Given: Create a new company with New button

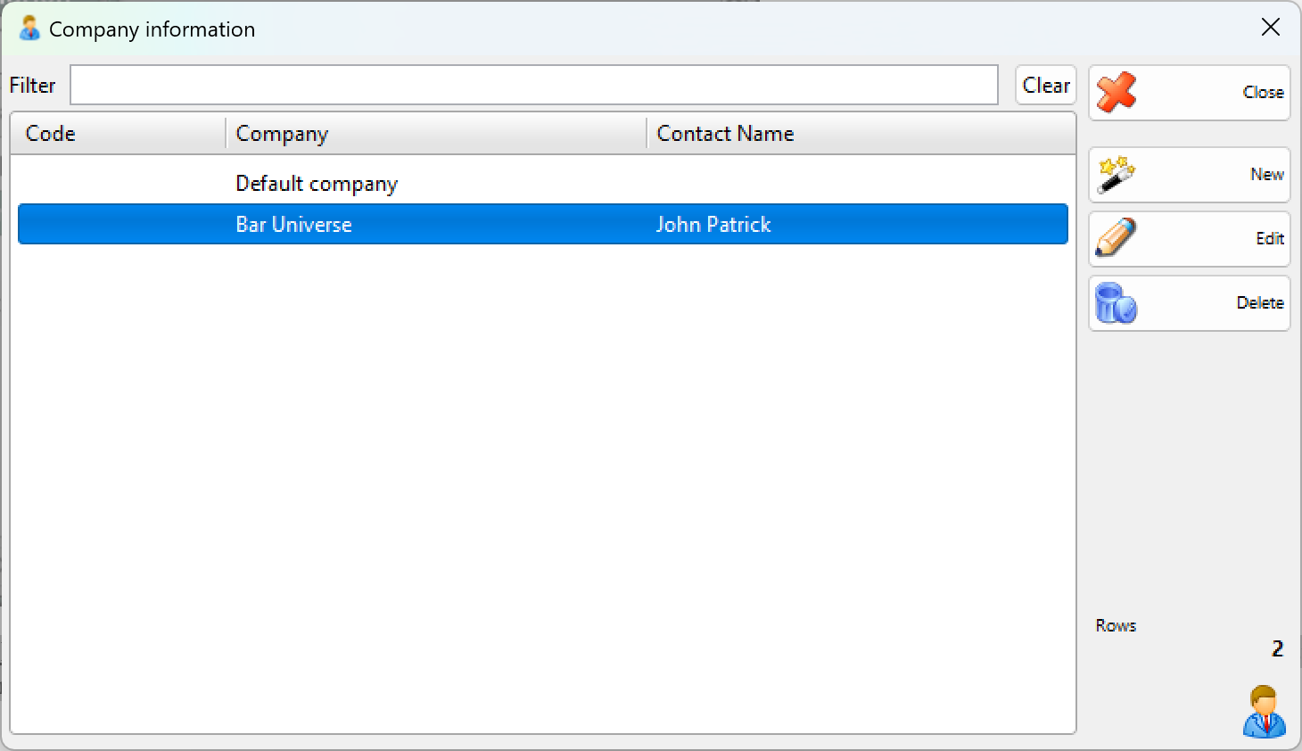Looking at the screenshot, I should pos(1189,174).
